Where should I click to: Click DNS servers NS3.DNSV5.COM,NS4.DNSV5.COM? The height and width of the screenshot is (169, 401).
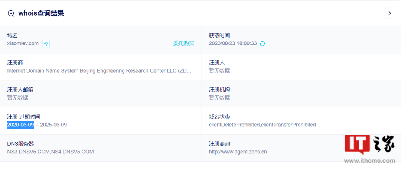point(50,152)
